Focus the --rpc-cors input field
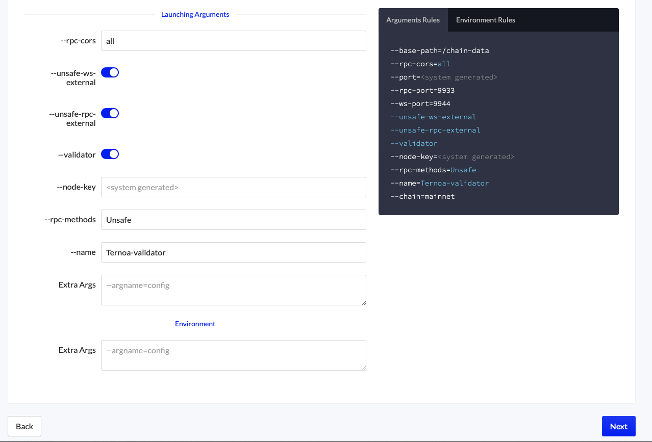 (x=233, y=41)
